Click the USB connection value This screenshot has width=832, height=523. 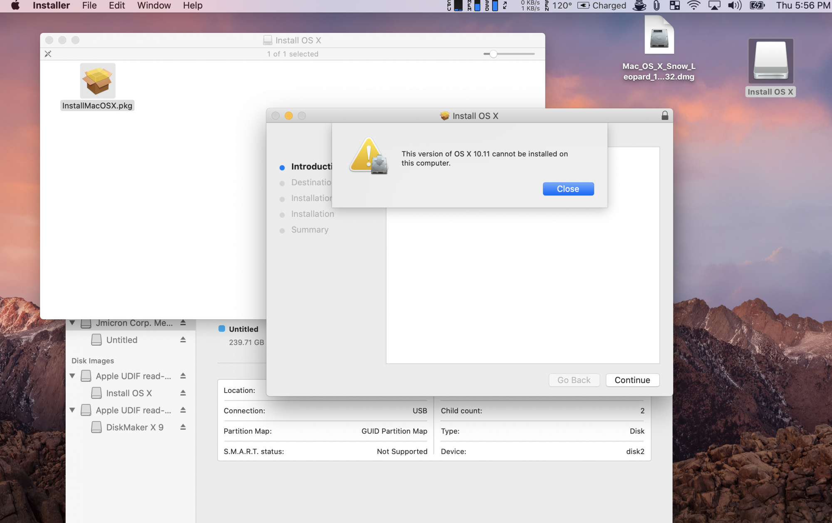pos(420,411)
